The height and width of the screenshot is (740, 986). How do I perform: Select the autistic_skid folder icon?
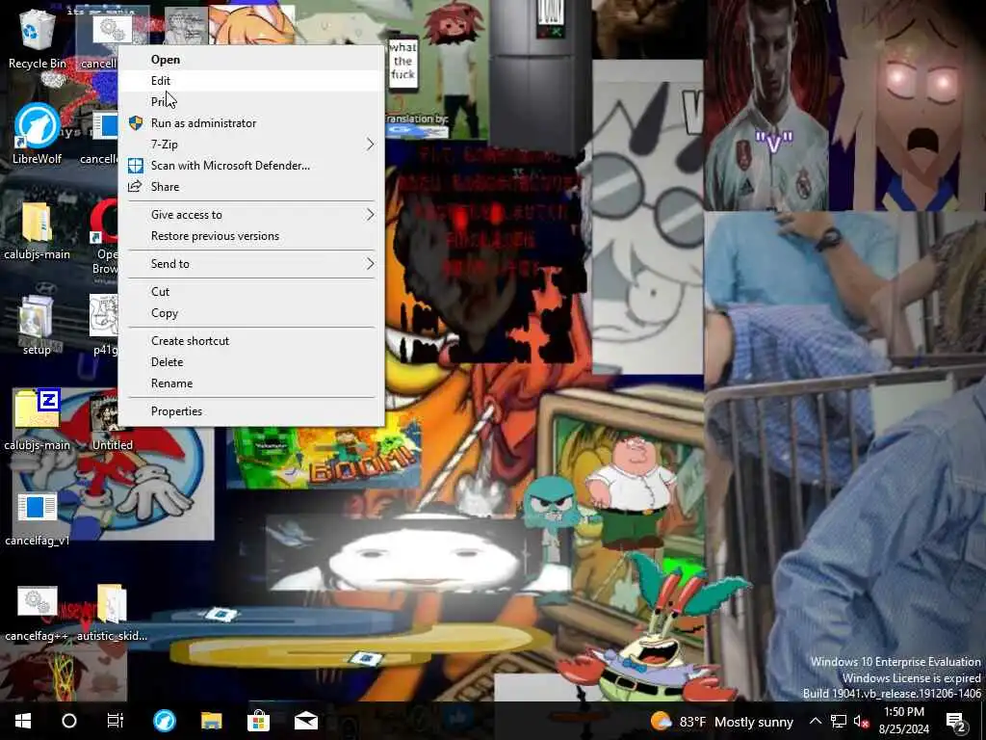[112, 614]
